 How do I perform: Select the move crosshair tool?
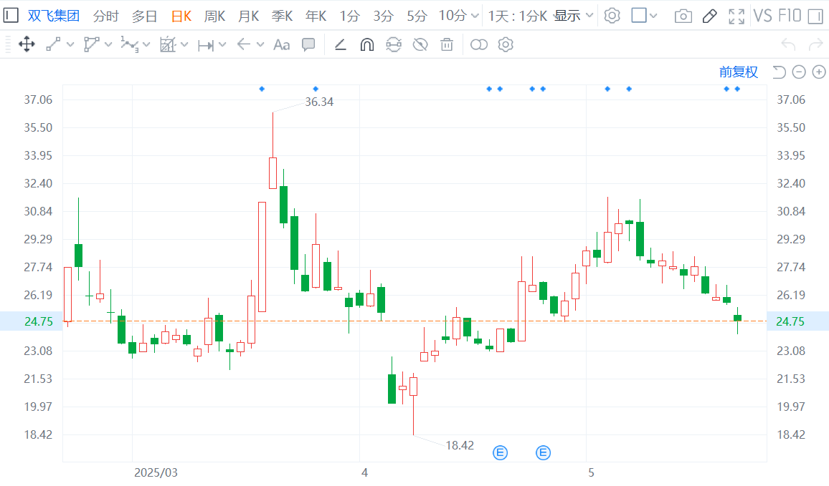tap(27, 45)
